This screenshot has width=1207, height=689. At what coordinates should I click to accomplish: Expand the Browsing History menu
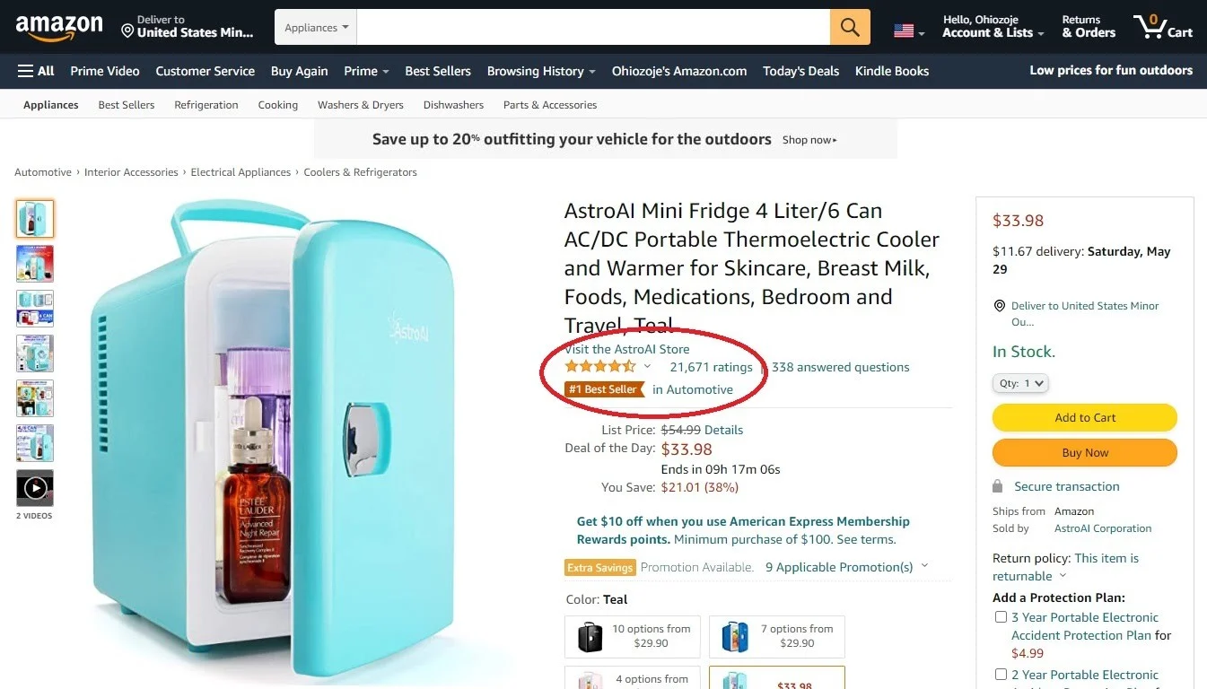(541, 71)
